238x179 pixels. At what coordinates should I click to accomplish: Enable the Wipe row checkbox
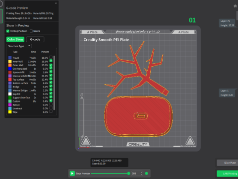coord(51,111)
